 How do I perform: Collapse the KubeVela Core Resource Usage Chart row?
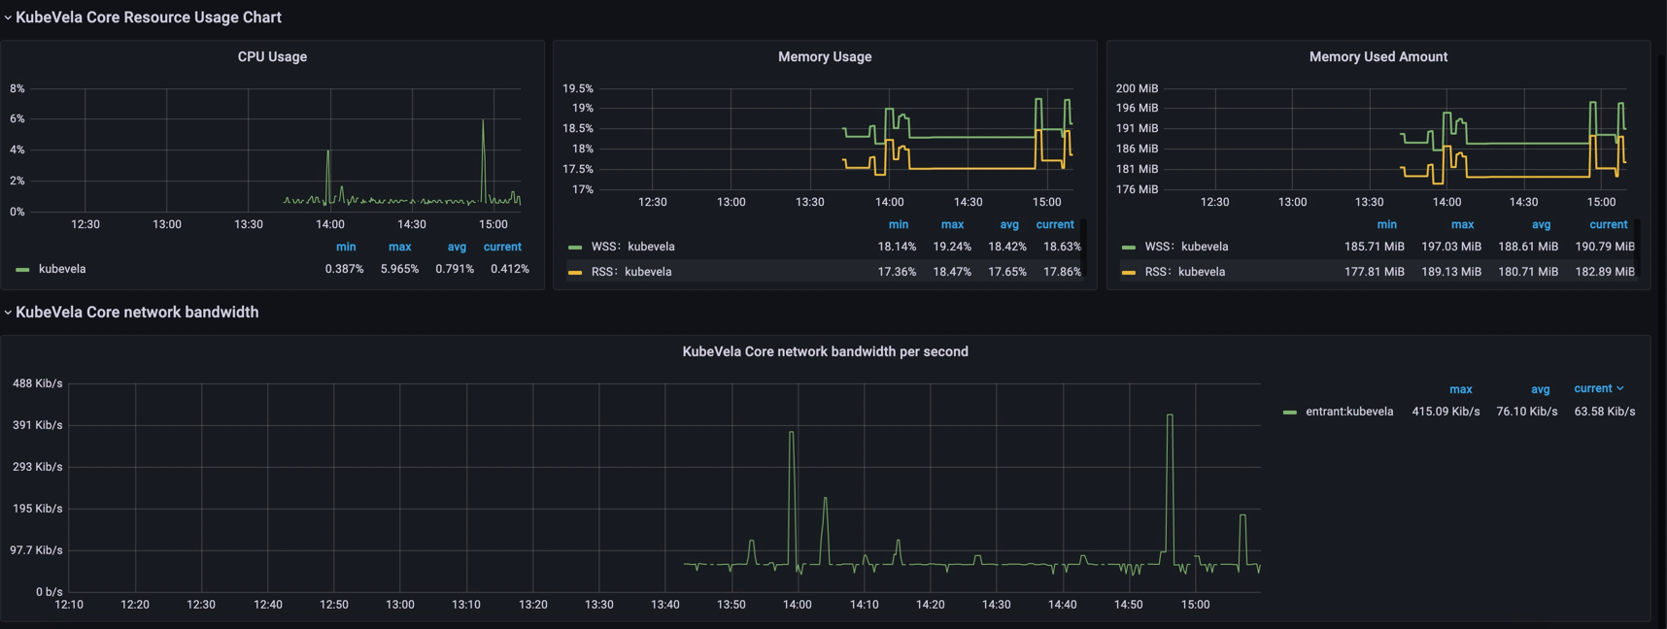click(x=148, y=17)
